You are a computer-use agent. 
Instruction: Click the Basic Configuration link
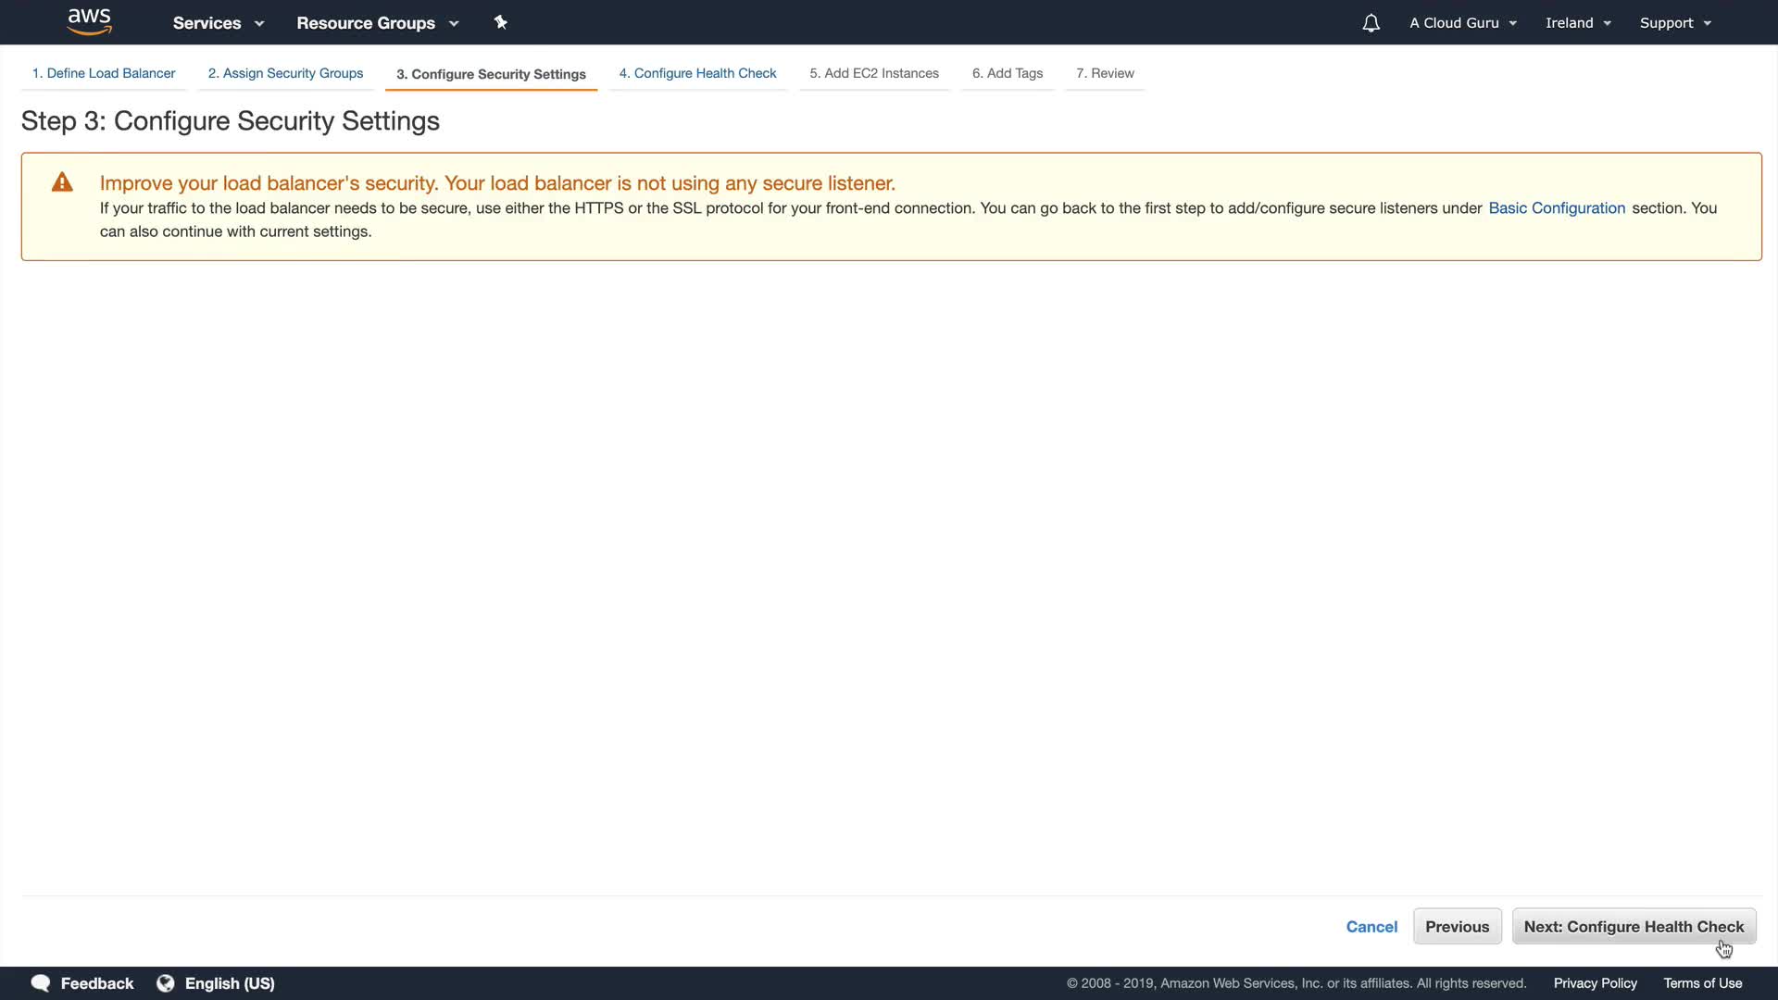click(1556, 208)
